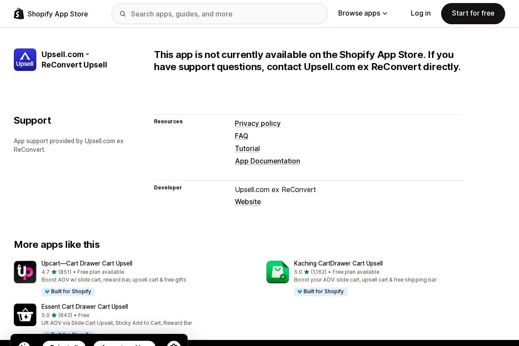Open the Privacy policy link
The height and width of the screenshot is (346, 519).
coord(258,123)
